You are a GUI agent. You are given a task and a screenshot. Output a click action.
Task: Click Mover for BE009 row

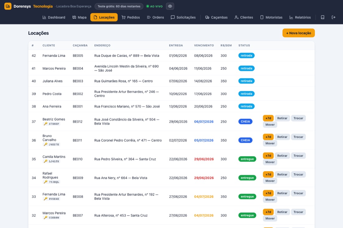pos(270,181)
